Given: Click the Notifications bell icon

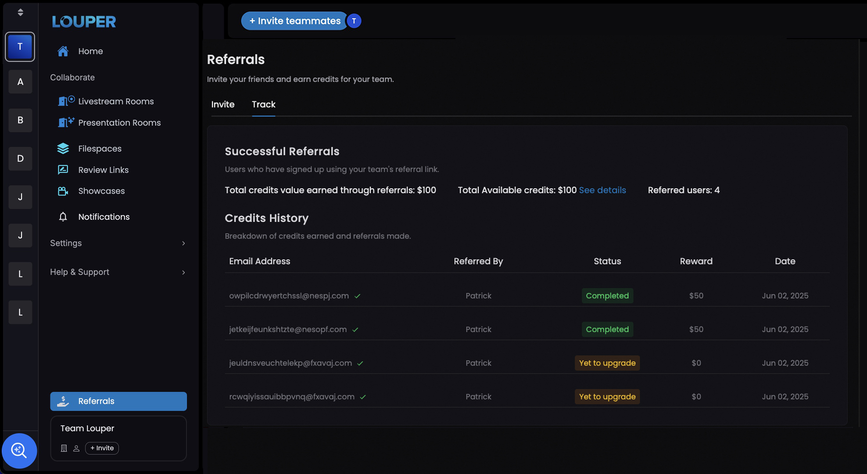Looking at the screenshot, I should tap(63, 216).
